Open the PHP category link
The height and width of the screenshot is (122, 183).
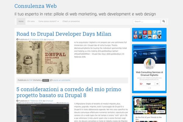tap(31, 80)
